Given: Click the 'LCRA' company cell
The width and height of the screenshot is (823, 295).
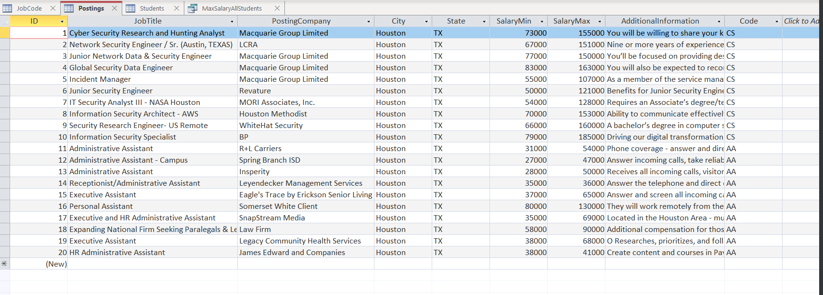Looking at the screenshot, I should [306, 44].
